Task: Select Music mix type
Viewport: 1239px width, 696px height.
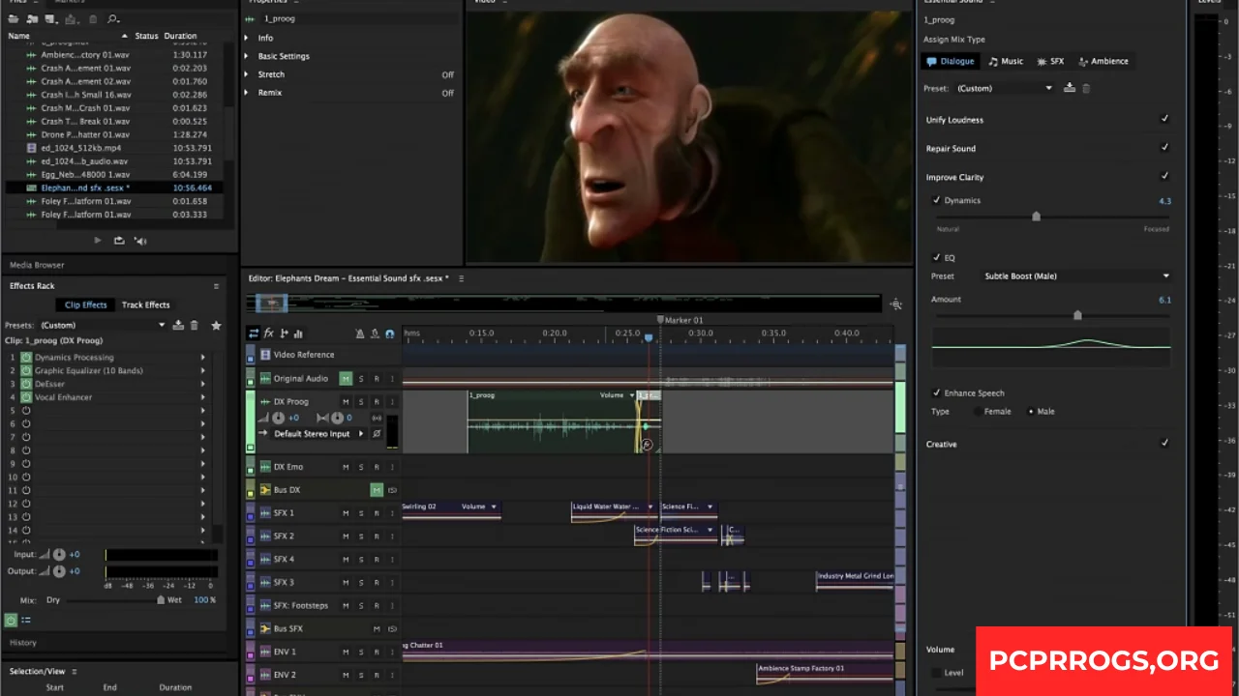Action: pyautogui.click(x=1006, y=61)
